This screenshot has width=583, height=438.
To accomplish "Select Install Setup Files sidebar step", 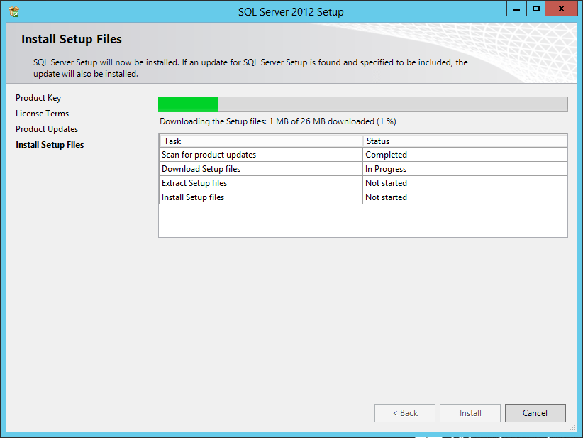I will click(50, 145).
